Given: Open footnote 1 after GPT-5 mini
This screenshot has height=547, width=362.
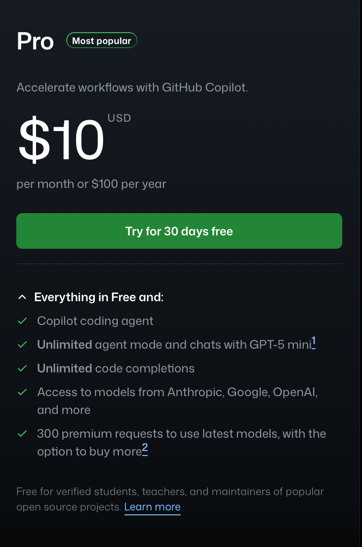Looking at the screenshot, I should tap(314, 342).
